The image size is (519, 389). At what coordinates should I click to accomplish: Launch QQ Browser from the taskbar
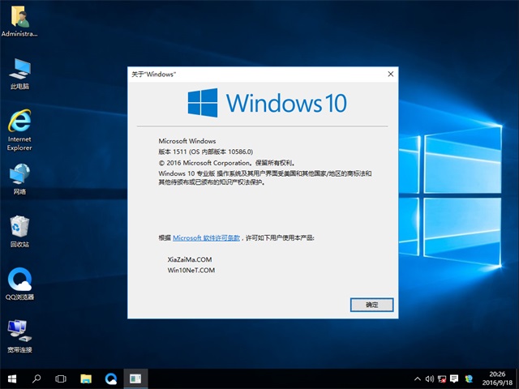[x=110, y=378]
